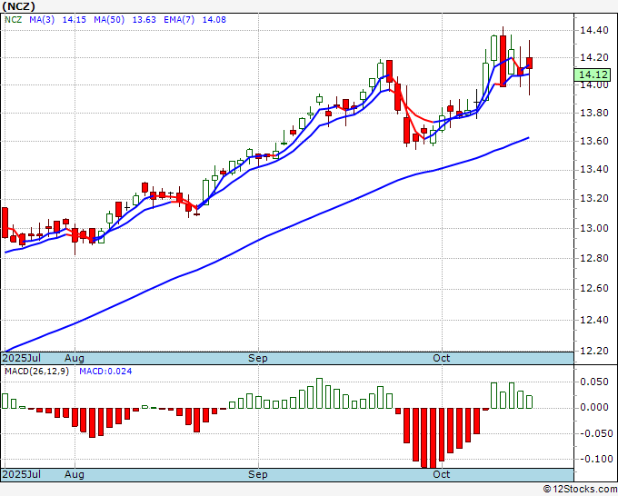Click Oct on MACD date axis
This screenshot has height=496, width=618.
442,474
